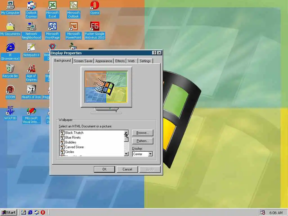Close the Display Properties dialog
Image resolution: width=288 pixels, height=216 pixels.
[160, 53]
